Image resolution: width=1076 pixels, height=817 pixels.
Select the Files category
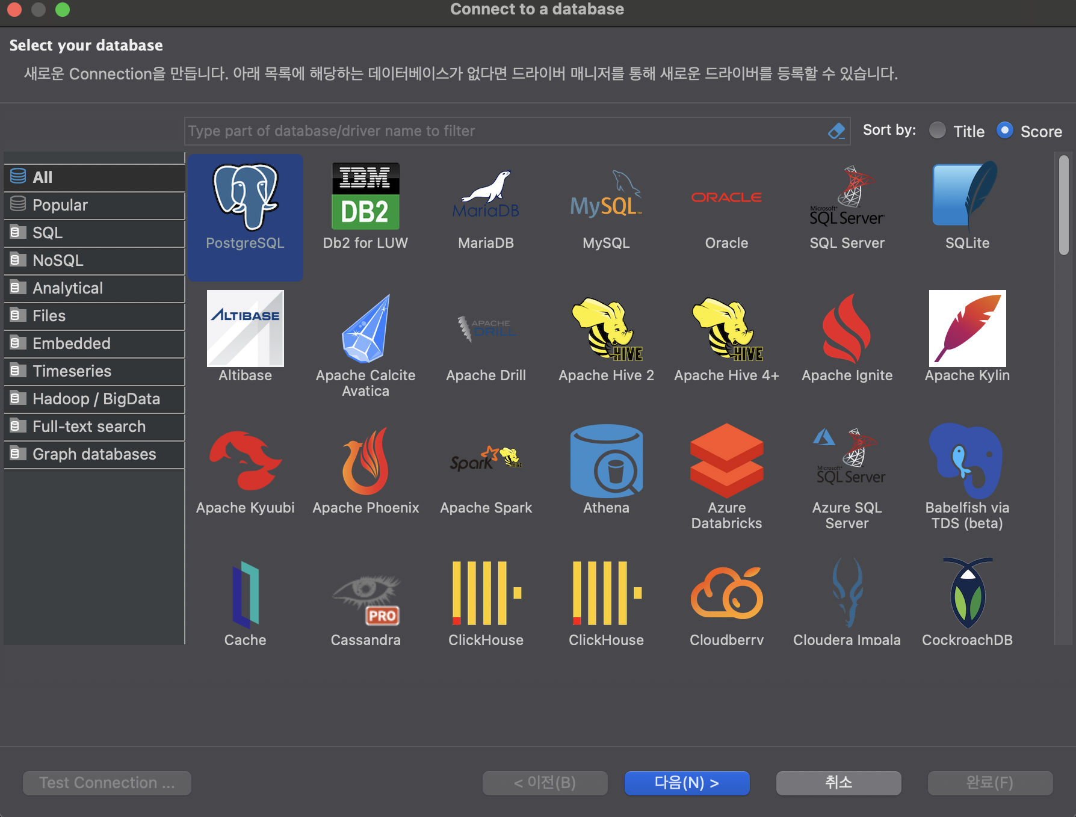pos(94,316)
